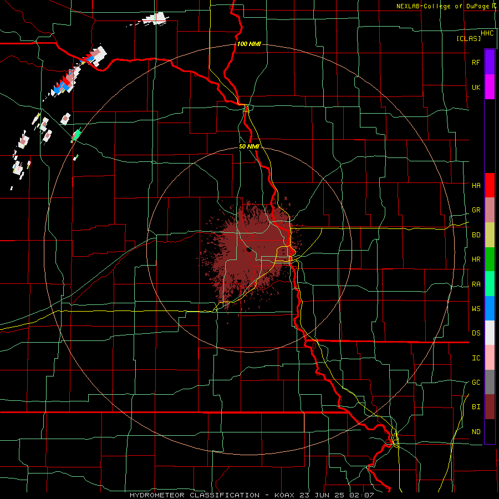Viewport: 499px width, 499px height.
Task: Click the UK magenta legend swatch
Action: [x=490, y=87]
